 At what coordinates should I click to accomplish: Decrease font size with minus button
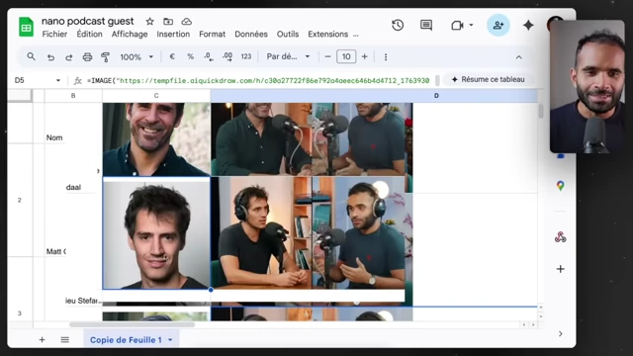(327, 57)
